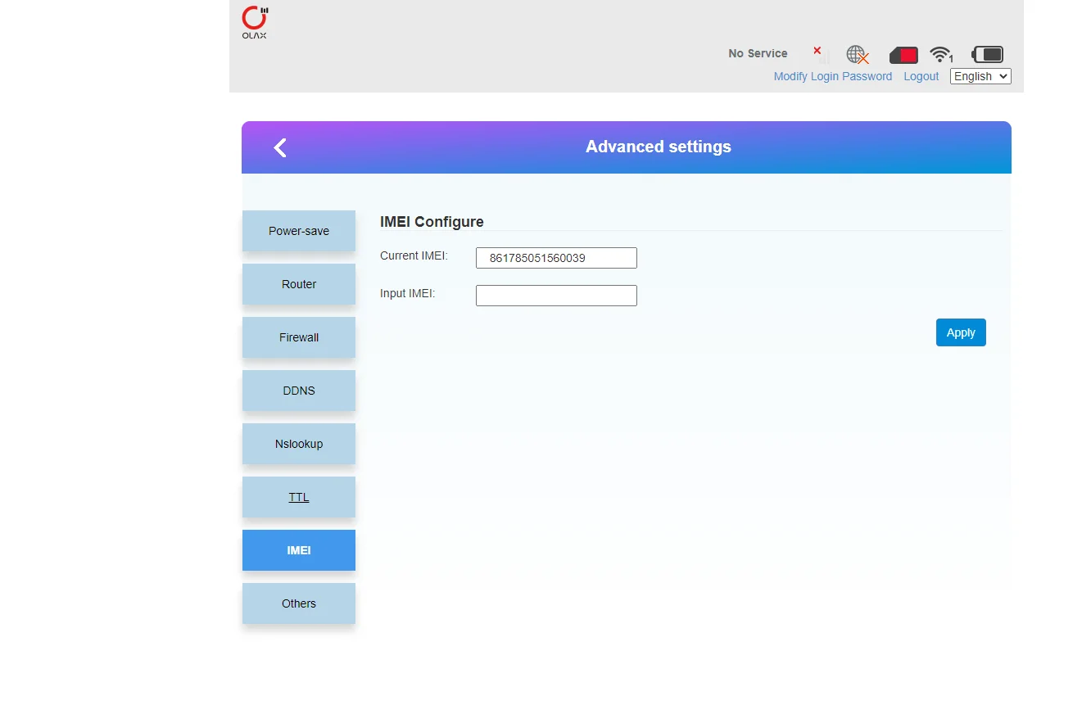Select the IMEI tab
The width and height of the screenshot is (1091, 714).
point(299,550)
